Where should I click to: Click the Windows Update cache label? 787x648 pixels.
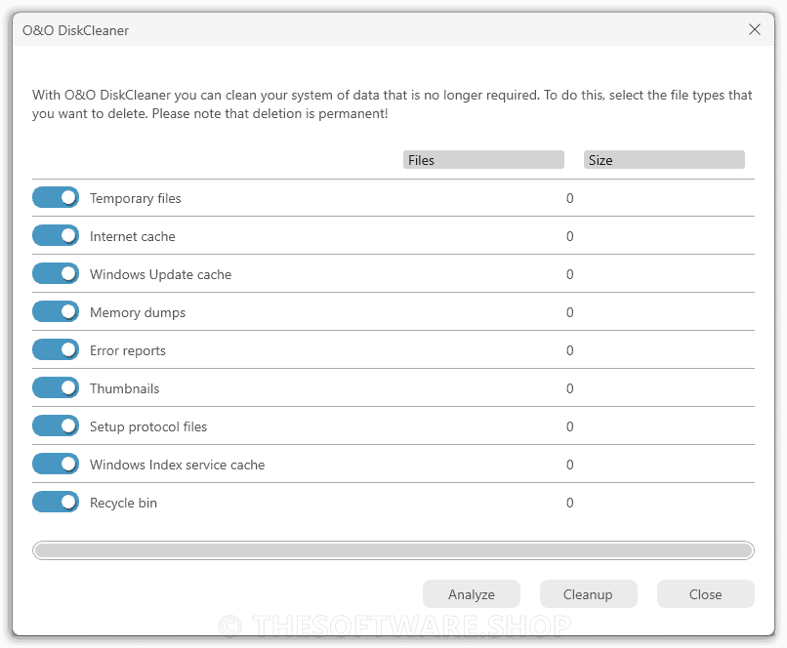coord(160,275)
